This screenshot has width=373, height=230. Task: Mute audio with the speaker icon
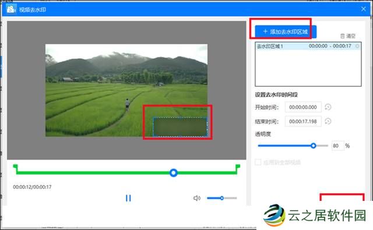point(196,198)
